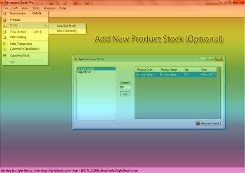Screen dimensions: 245x173
Task: Select Add/Edit Stock submenu entry
Action: tap(67, 25)
